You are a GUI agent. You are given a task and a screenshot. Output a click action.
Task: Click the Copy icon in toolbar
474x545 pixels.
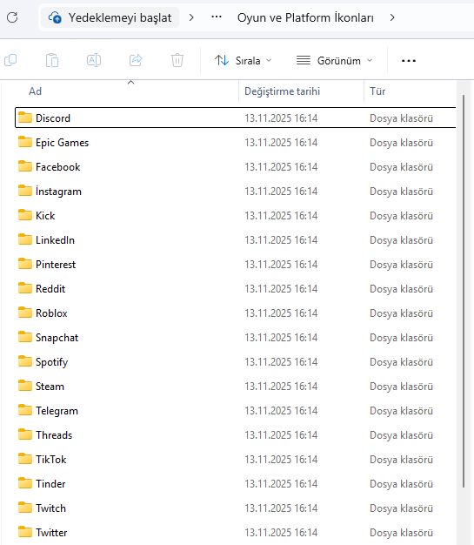[10, 60]
